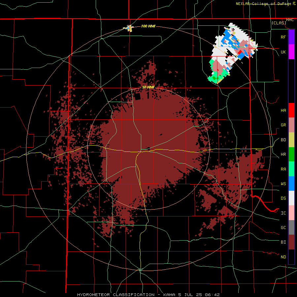The image size is (297, 297).
Task: Select the GR graupel color swatch
Action: [x=291, y=125]
